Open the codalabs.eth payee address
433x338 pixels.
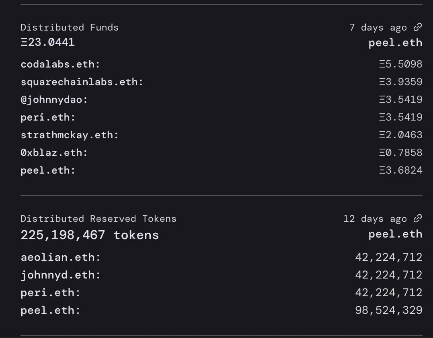59,64
